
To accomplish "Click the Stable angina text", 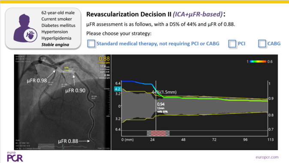I will [x=55, y=45].
